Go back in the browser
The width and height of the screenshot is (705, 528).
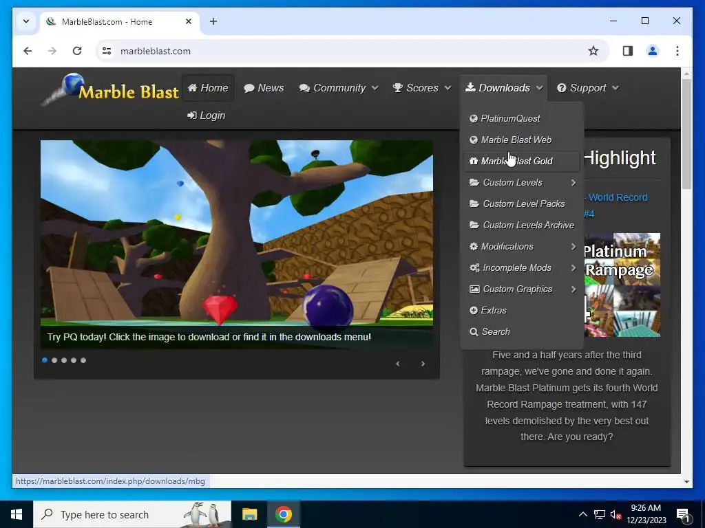click(x=28, y=51)
